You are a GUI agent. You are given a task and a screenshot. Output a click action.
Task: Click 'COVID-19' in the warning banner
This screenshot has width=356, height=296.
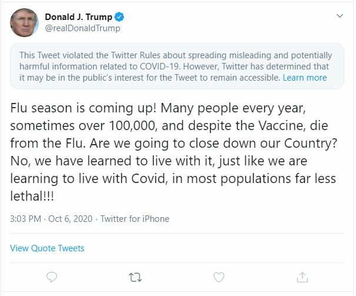coord(160,66)
